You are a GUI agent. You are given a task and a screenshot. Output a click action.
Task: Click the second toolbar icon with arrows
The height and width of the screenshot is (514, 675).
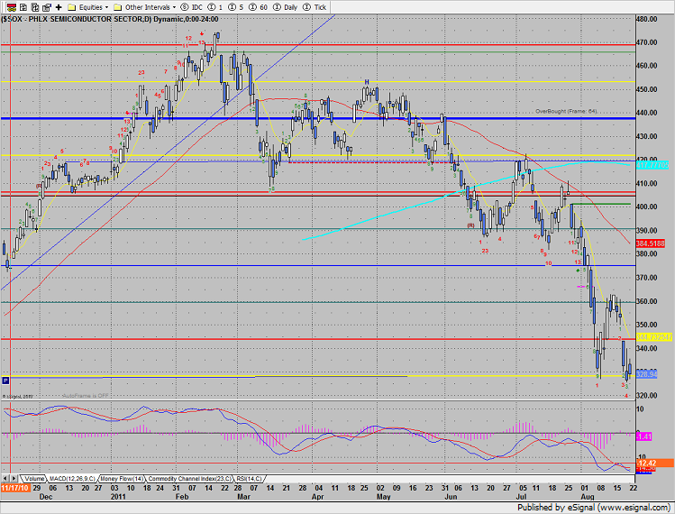pos(23,7)
